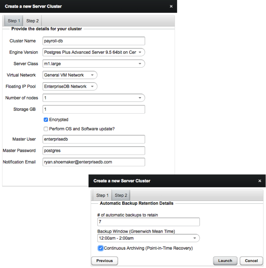The height and width of the screenshot is (268, 266).
Task: Edit the number of automatic backups field
Action: click(x=148, y=222)
